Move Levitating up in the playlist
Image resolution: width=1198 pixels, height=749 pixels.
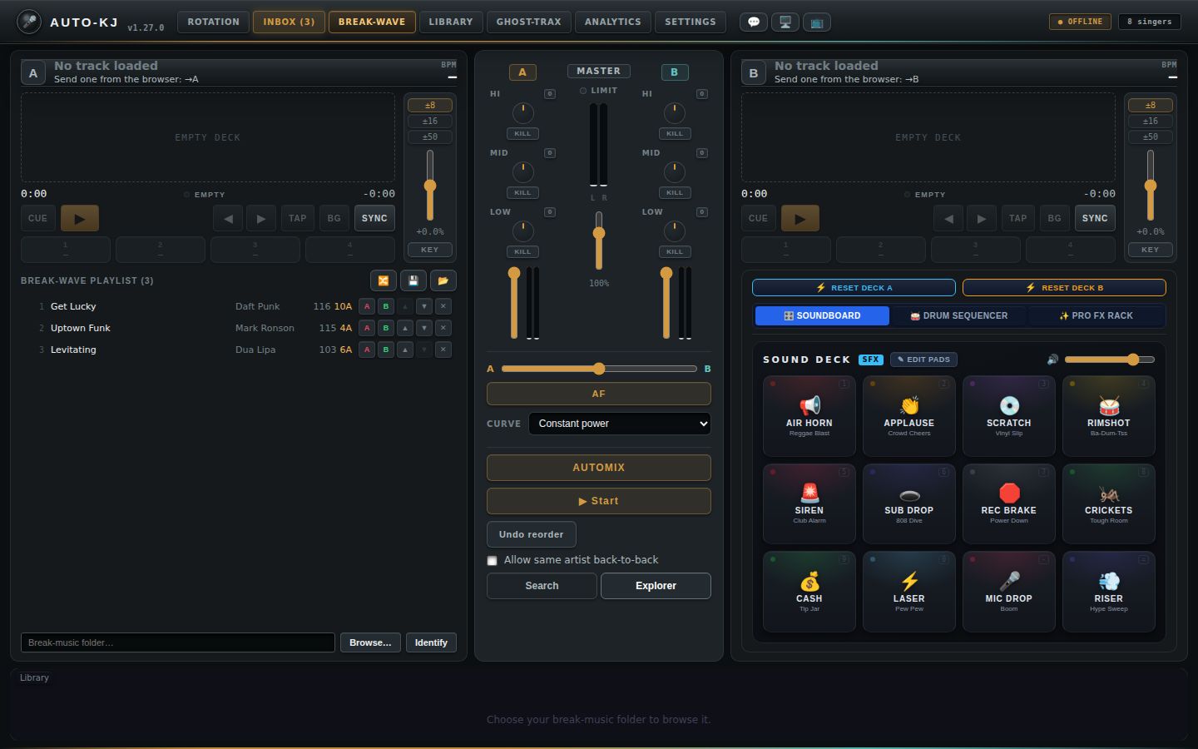click(x=405, y=350)
